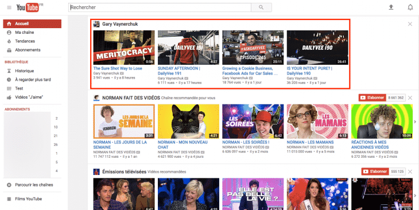Click the home icon beside Accueil

9,24
